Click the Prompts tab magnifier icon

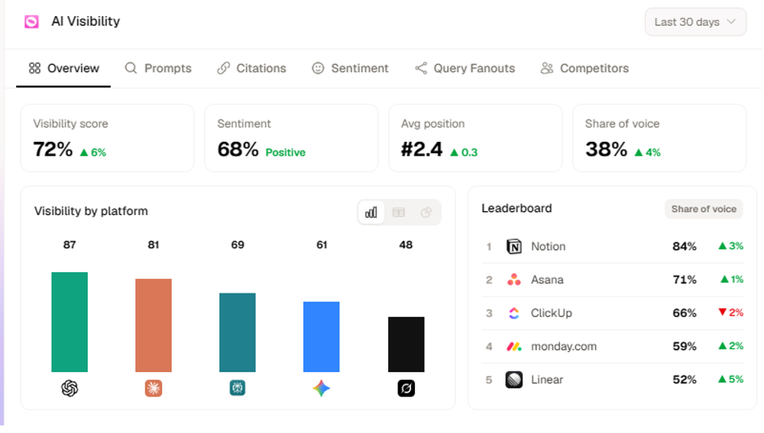point(131,68)
